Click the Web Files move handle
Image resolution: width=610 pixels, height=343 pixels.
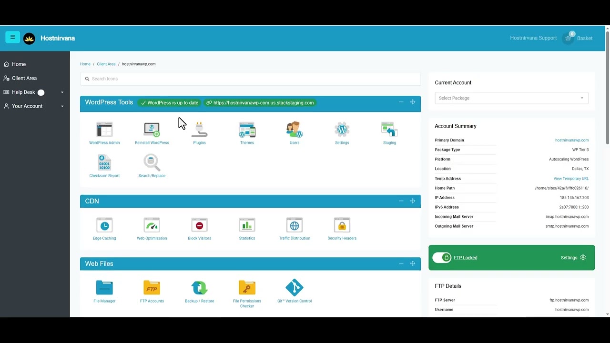(x=413, y=263)
